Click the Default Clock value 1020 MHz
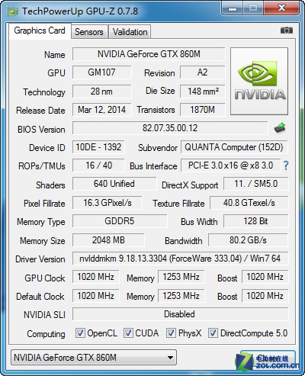Viewport: 305px width, 376px height. 95,296
